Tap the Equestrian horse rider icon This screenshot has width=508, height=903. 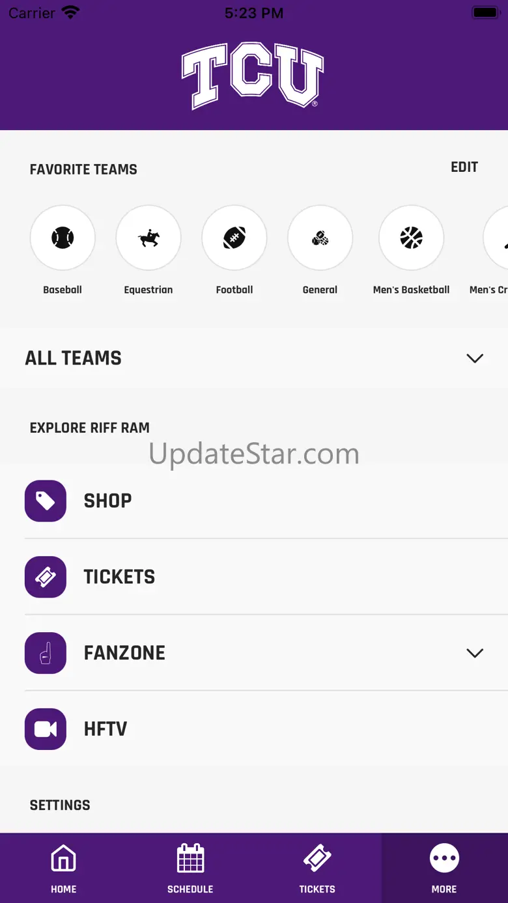[148, 238]
